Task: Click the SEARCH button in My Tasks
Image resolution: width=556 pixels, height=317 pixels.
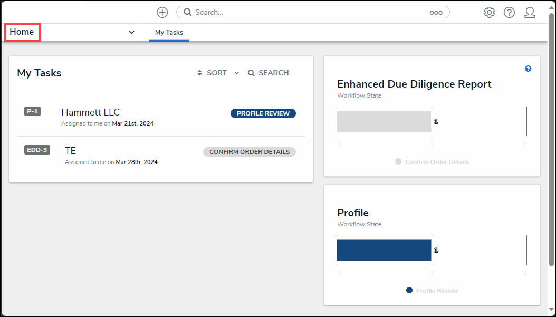Action: coord(269,73)
